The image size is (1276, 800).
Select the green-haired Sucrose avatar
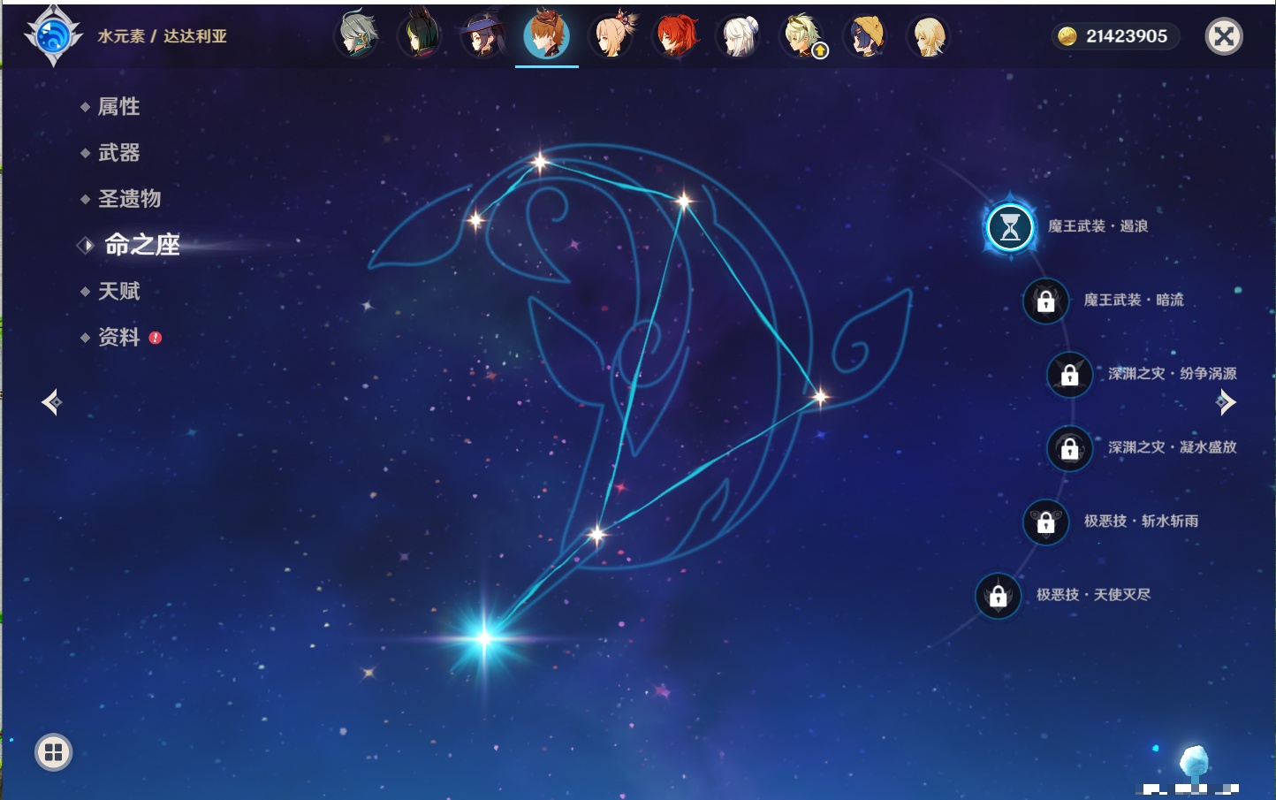pos(802,35)
